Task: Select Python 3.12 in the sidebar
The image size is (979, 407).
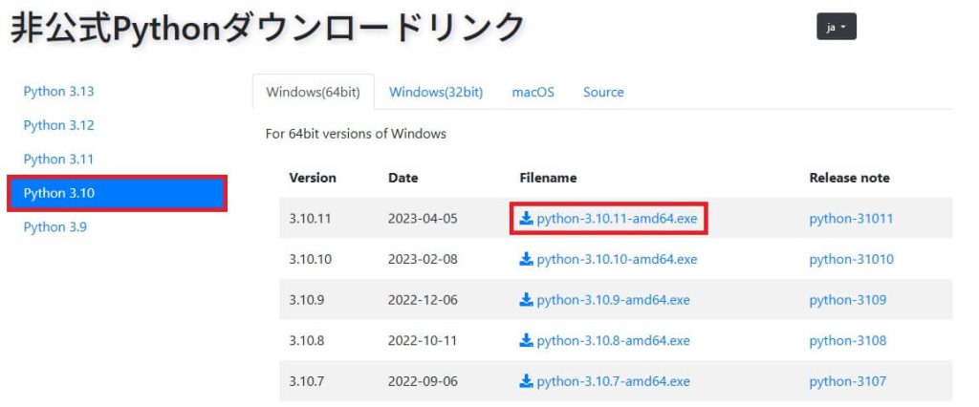Action: [x=58, y=125]
